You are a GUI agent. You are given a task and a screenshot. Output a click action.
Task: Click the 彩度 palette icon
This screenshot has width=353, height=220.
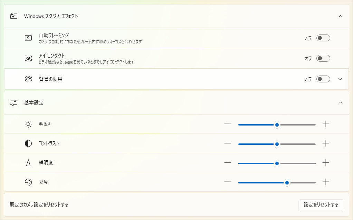pyautogui.click(x=28, y=182)
